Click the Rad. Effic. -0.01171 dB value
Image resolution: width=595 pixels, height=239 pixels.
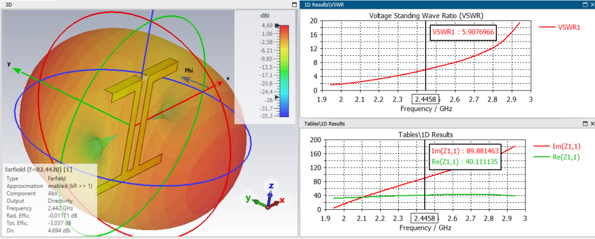[x=62, y=215]
